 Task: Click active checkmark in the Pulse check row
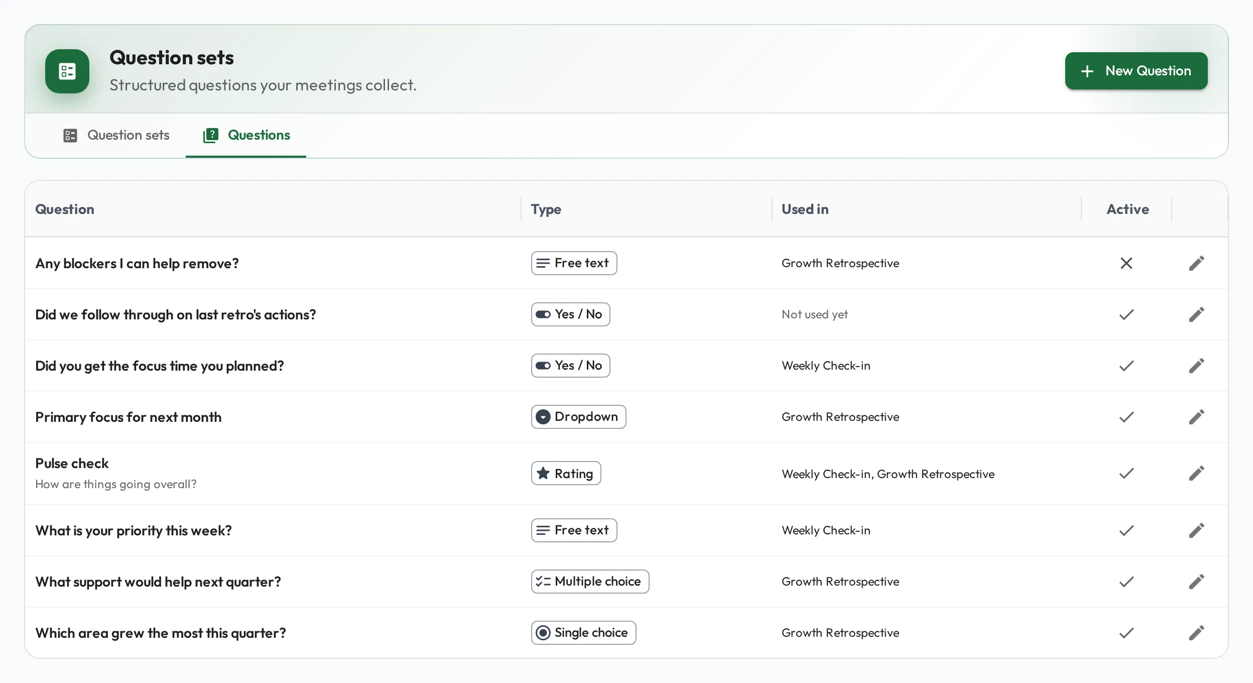tap(1126, 473)
